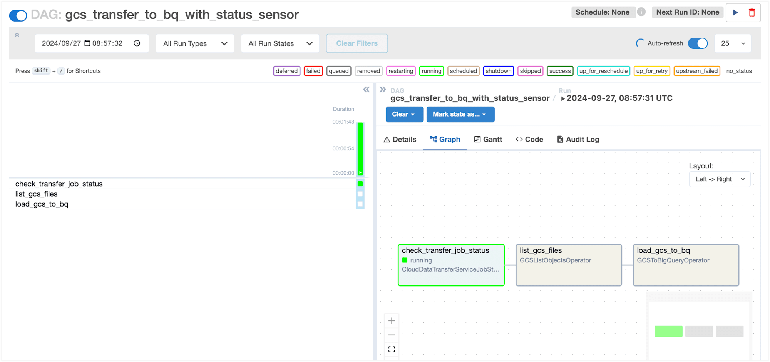Image resolution: width=770 pixels, height=362 pixels.
Task: Click the up_for_reschedule status badge
Action: 603,71
